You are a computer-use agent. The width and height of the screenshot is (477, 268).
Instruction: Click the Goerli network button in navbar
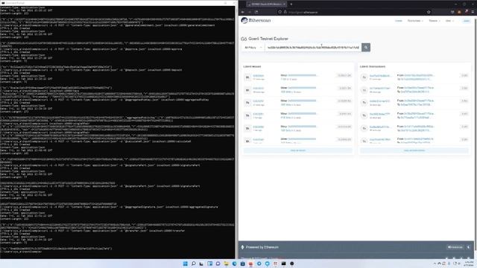[466, 21]
